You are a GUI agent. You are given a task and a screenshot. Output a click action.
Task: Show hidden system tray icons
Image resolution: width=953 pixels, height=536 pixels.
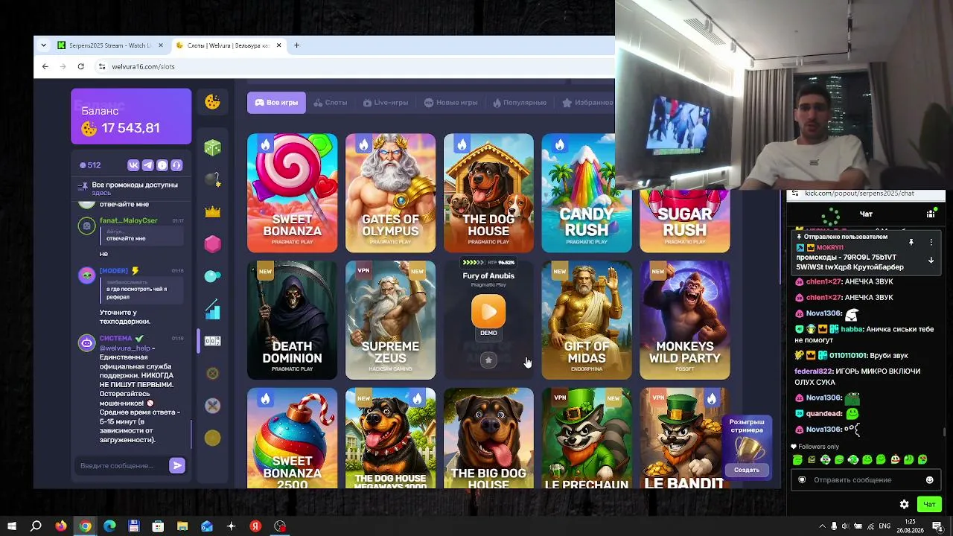click(823, 526)
